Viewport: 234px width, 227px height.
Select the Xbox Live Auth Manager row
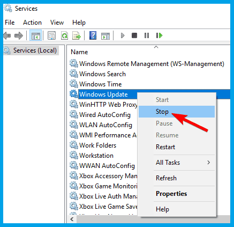(x=108, y=196)
